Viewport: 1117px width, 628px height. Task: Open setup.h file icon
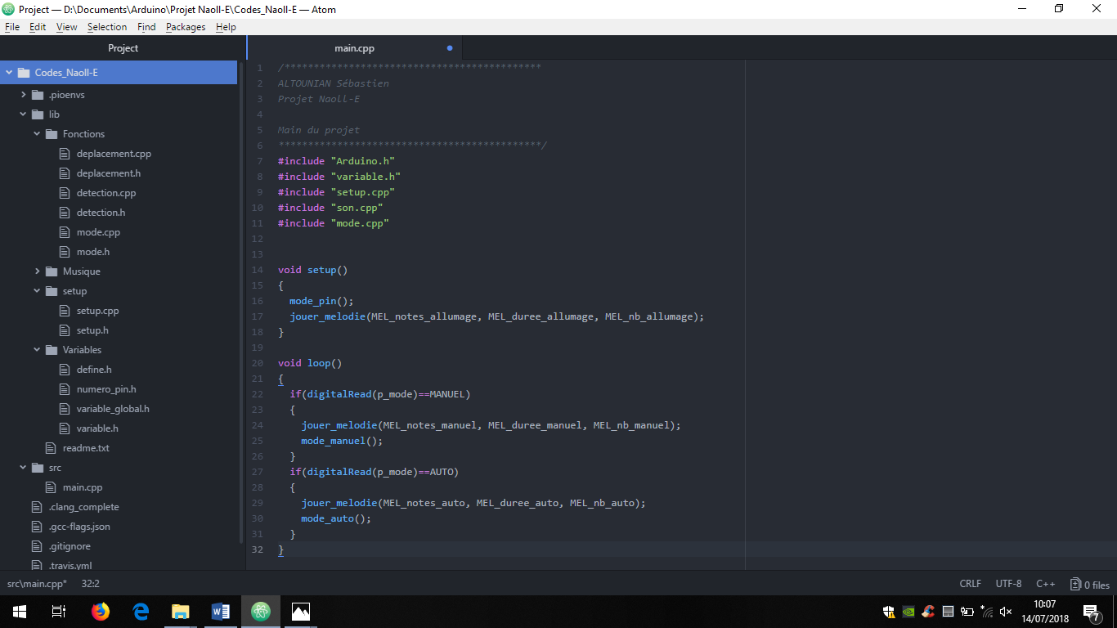[x=65, y=330]
